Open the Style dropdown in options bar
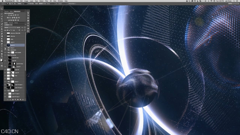 42,4
